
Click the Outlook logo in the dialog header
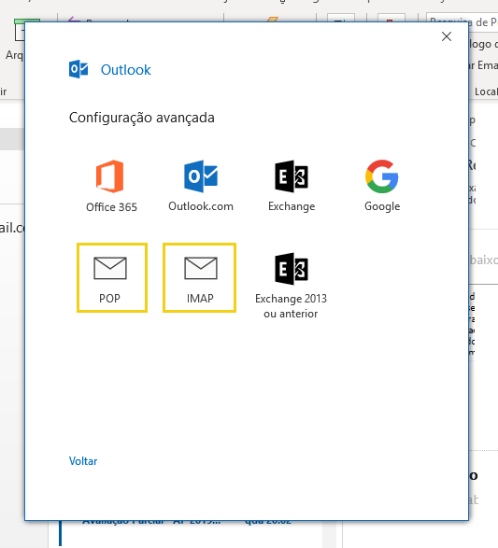(x=78, y=69)
